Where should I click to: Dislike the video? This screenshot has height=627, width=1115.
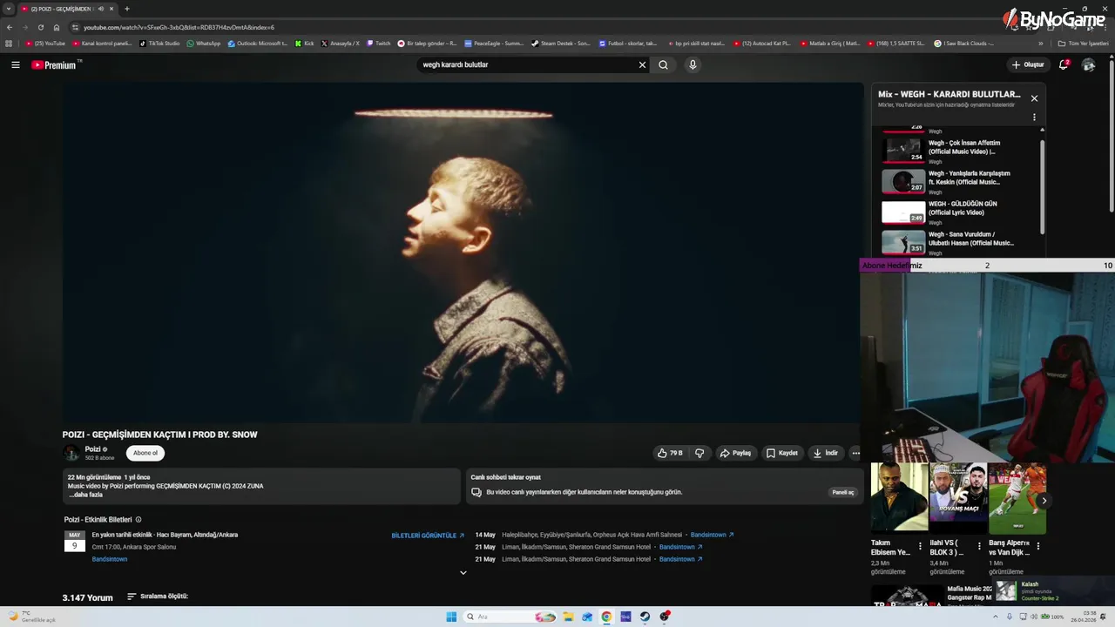click(x=699, y=453)
